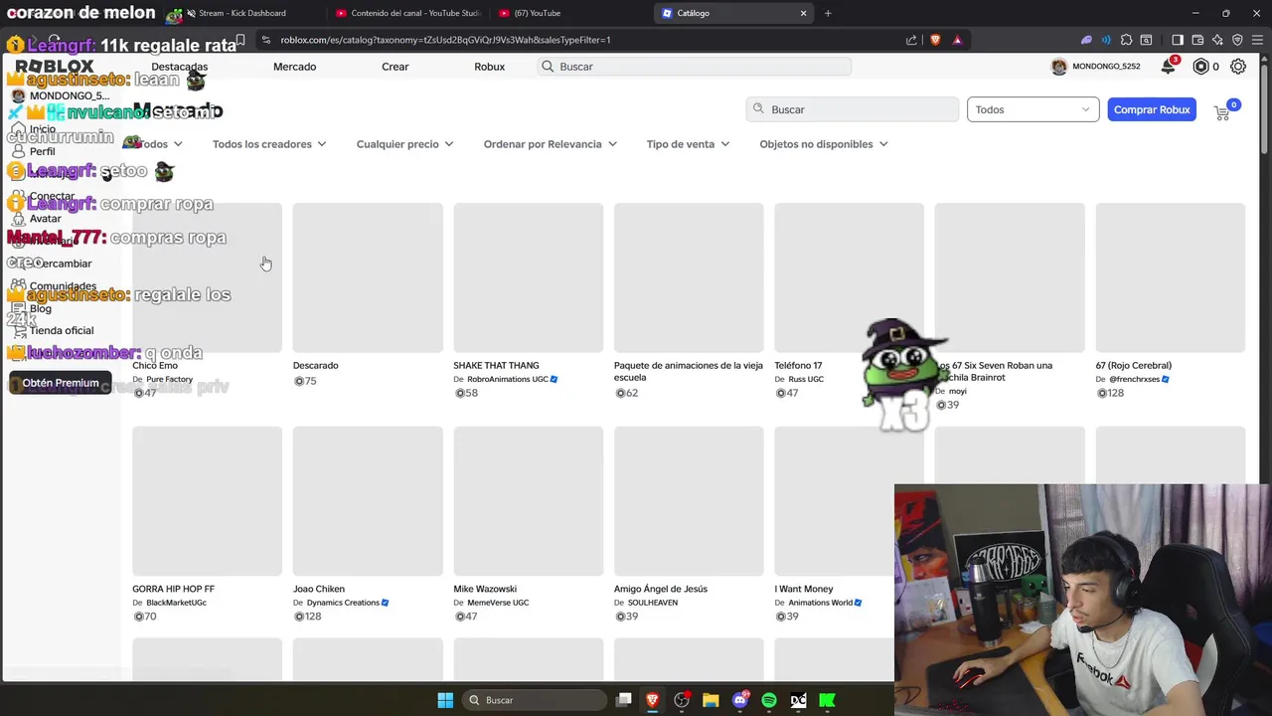Image resolution: width=1272 pixels, height=716 pixels.
Task: Toggle the Brave sidebar panel icon
Action: [x=1178, y=40]
